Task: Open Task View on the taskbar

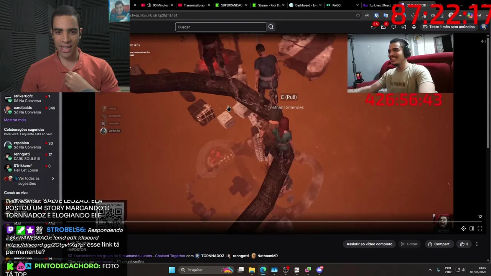Action: coord(241,270)
